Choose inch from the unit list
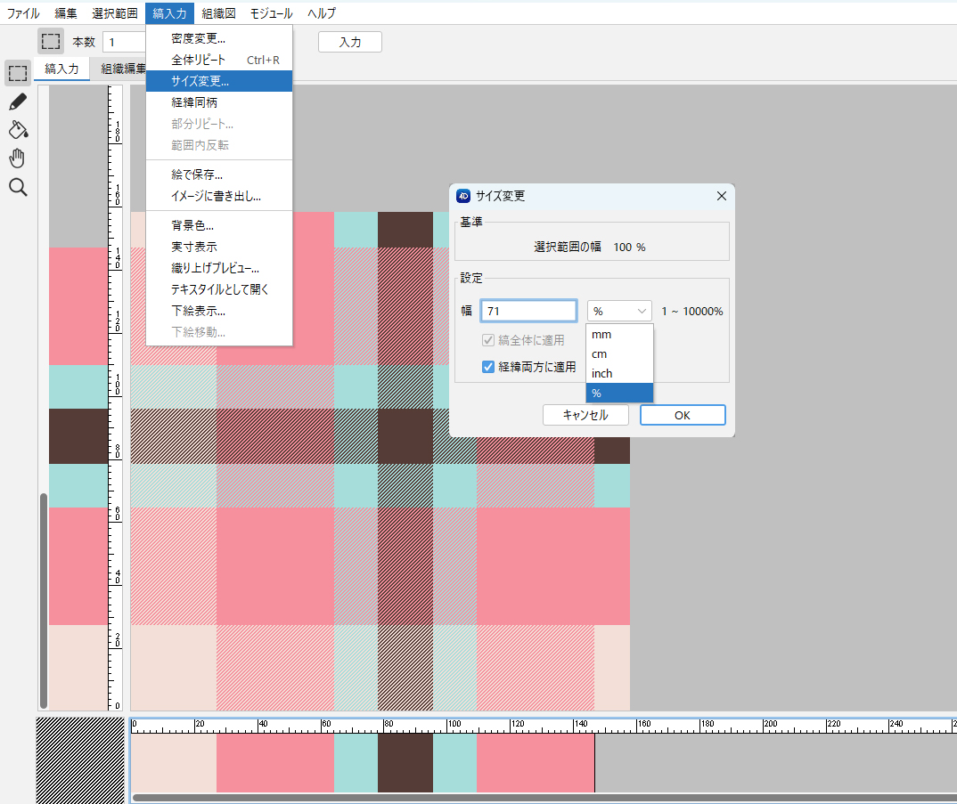957x804 pixels. 619,373
